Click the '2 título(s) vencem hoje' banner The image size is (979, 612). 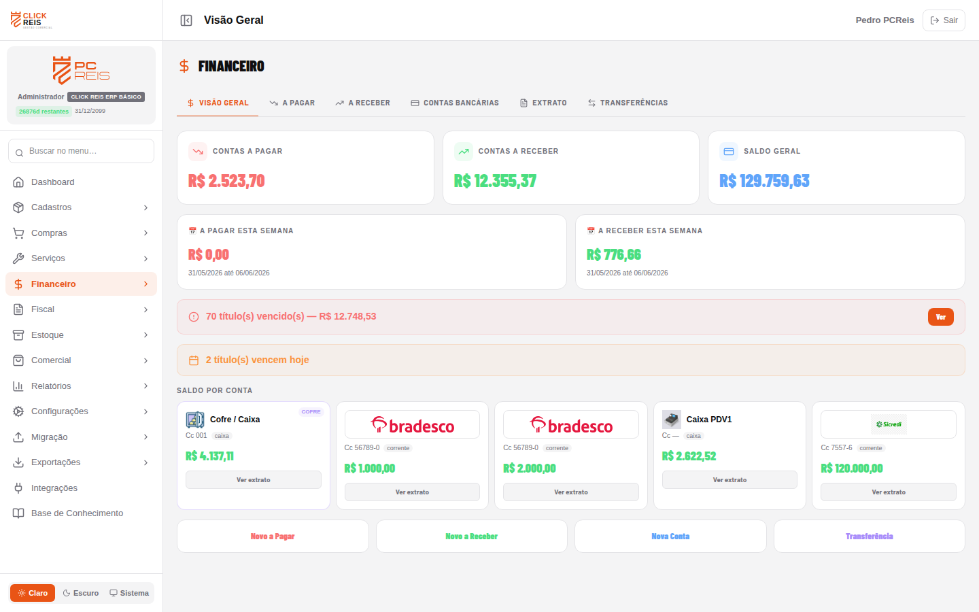click(x=571, y=360)
